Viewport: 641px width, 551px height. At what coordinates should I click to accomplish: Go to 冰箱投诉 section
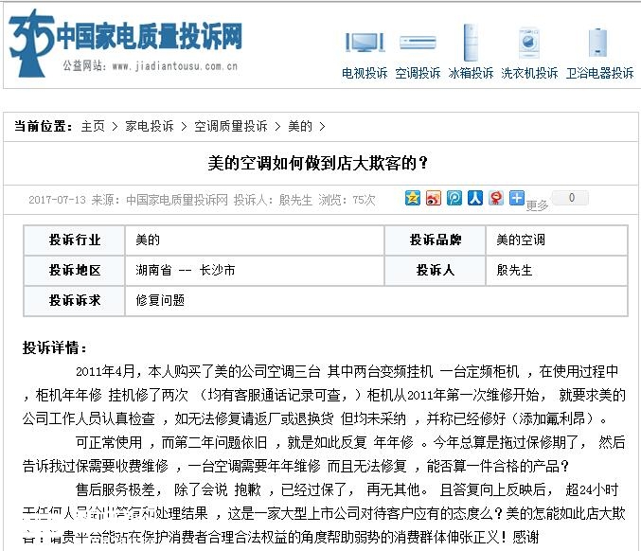click(471, 73)
